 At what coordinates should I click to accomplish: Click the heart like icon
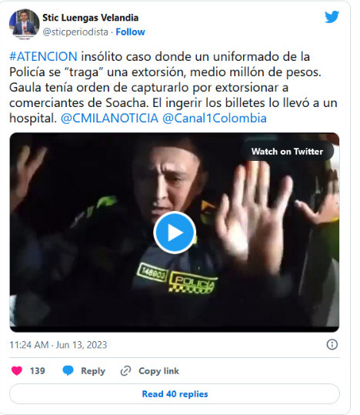click(x=17, y=370)
